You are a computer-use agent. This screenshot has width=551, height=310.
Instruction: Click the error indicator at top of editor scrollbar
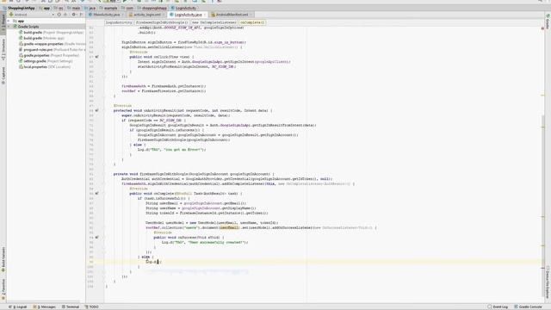pos(542,28)
